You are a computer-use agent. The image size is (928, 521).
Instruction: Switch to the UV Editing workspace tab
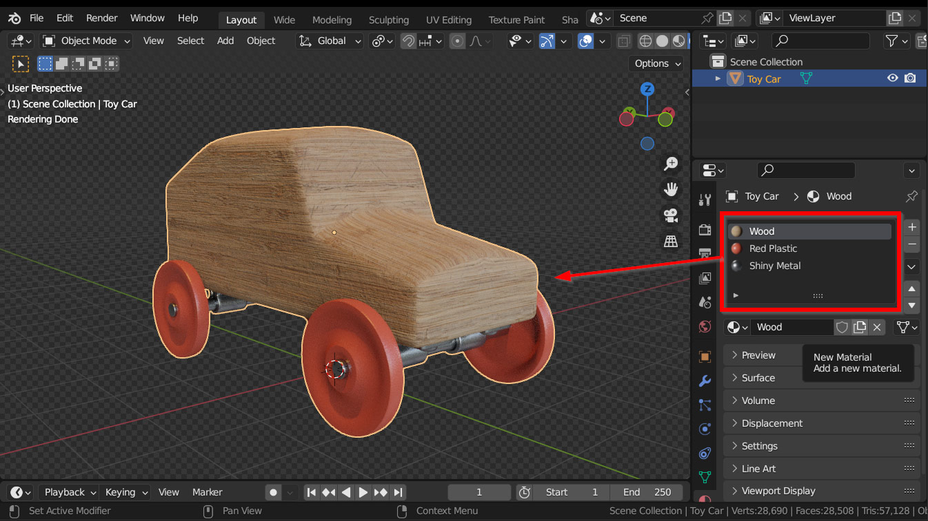coord(449,19)
